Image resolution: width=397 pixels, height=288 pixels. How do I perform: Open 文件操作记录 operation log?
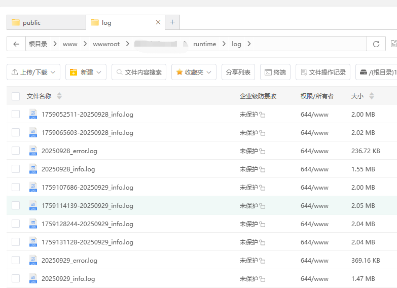[323, 72]
